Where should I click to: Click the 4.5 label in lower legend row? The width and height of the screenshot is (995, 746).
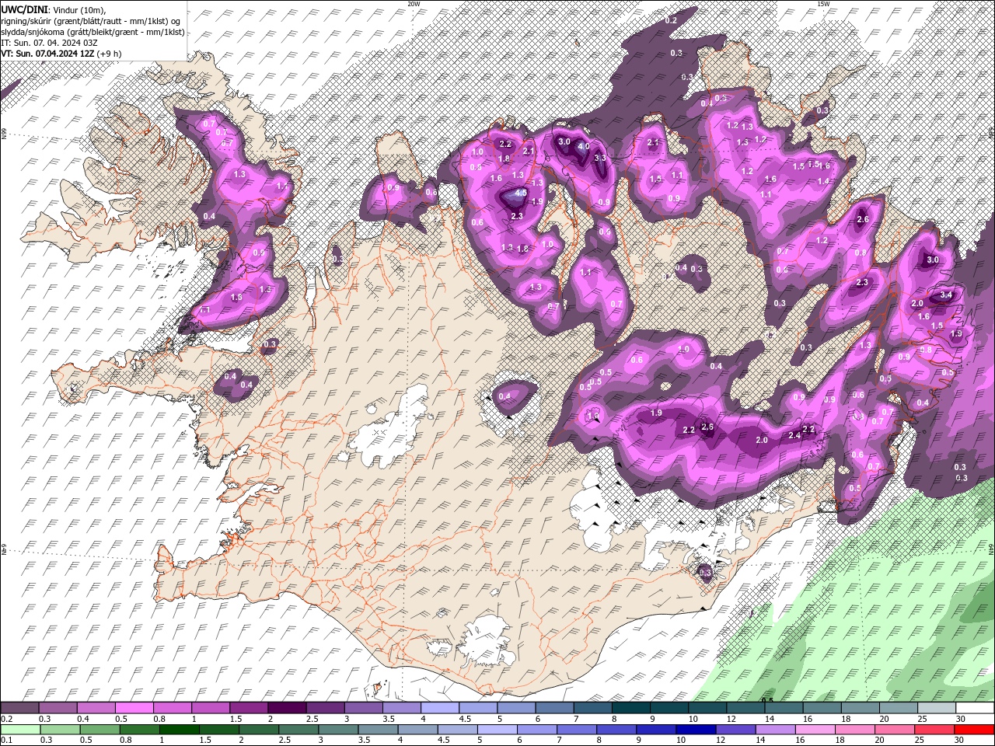tap(444, 741)
